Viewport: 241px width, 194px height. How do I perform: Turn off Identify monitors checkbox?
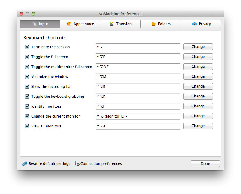click(27, 106)
